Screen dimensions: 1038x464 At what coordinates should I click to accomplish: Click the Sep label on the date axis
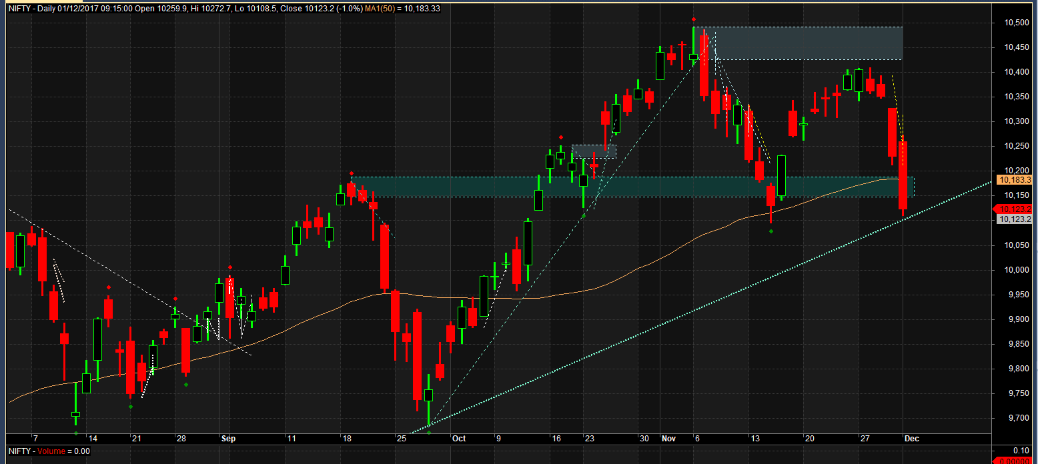[228, 439]
